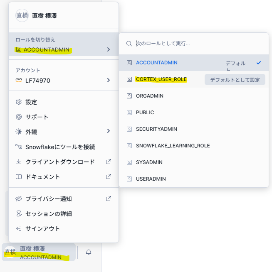Click the role icon beside USERADMIN
The width and height of the screenshot is (272, 272).
(x=129, y=179)
